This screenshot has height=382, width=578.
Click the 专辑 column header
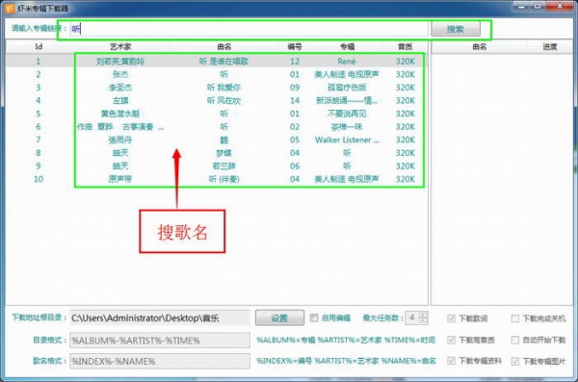(347, 47)
